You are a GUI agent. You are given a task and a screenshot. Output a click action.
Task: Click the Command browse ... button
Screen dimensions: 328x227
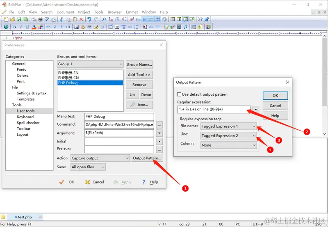[x=159, y=125]
